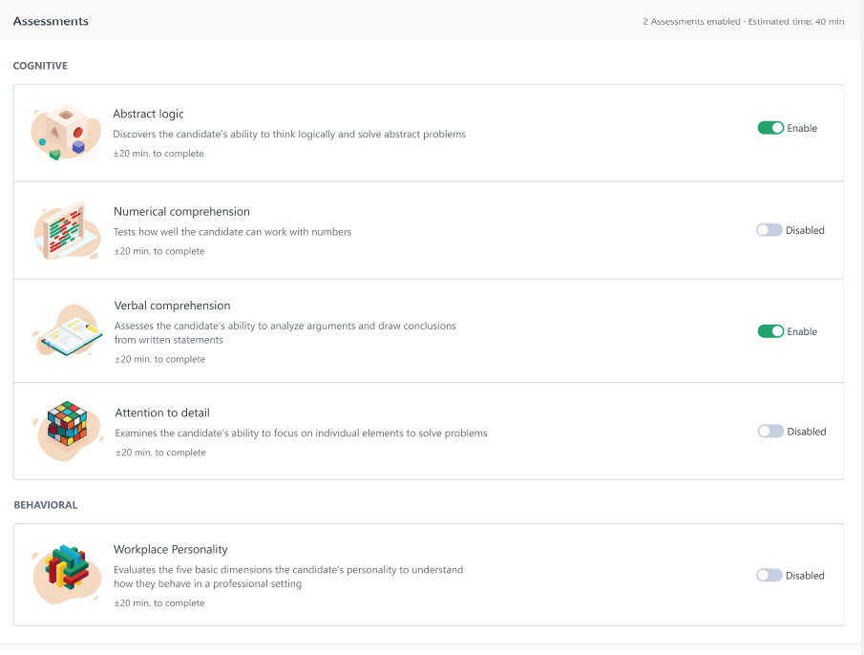Image resolution: width=864 pixels, height=655 pixels.
Task: Click the BEHAVIORAL section label
Action: [45, 505]
